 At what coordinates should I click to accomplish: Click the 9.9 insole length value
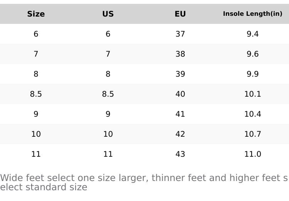pyautogui.click(x=252, y=74)
